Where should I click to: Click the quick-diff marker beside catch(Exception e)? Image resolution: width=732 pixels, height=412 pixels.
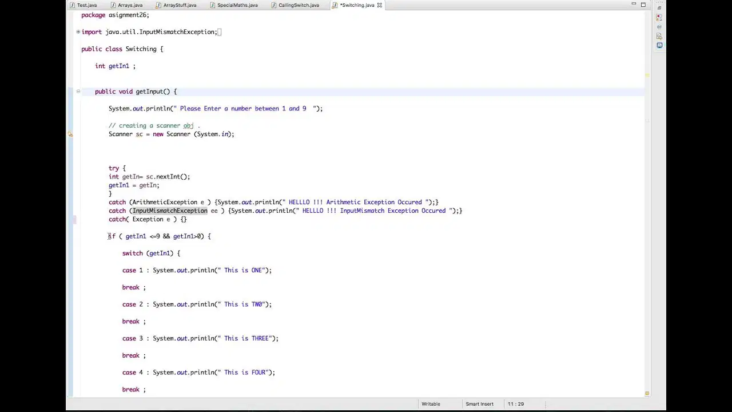[74, 219]
